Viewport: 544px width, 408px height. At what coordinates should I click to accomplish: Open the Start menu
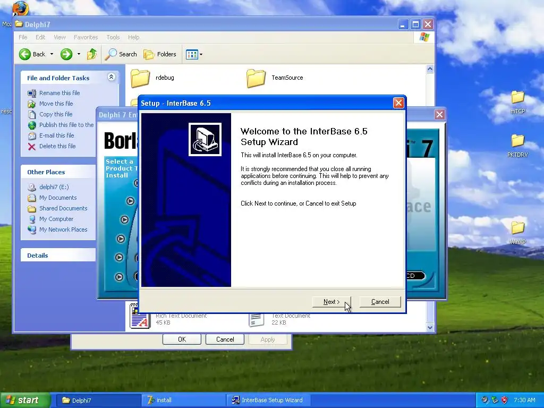(24, 400)
